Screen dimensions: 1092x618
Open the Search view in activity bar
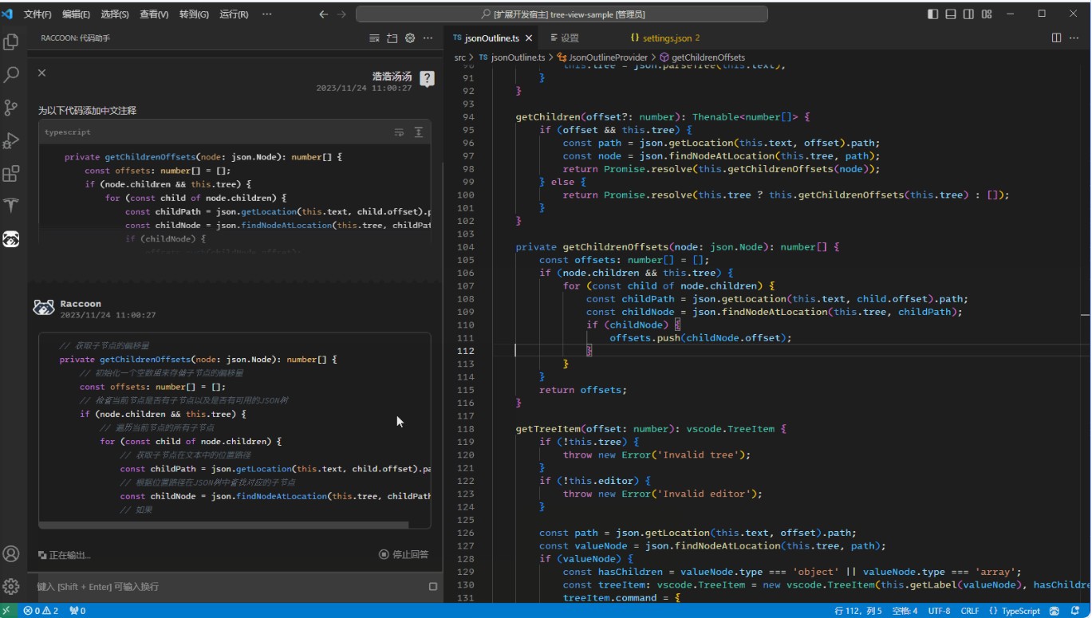[x=11, y=75]
